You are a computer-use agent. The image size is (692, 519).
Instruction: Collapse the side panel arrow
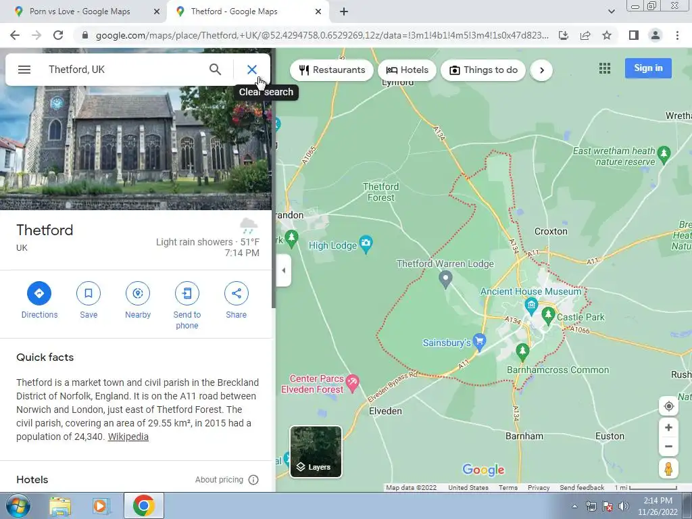283,270
